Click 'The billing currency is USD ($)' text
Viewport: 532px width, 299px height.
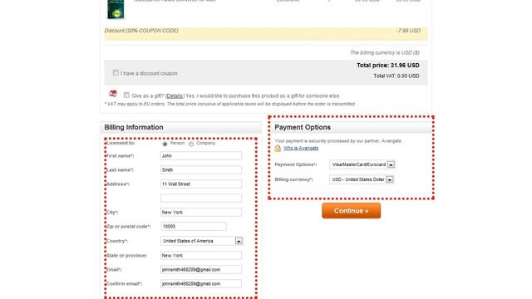coord(385,52)
